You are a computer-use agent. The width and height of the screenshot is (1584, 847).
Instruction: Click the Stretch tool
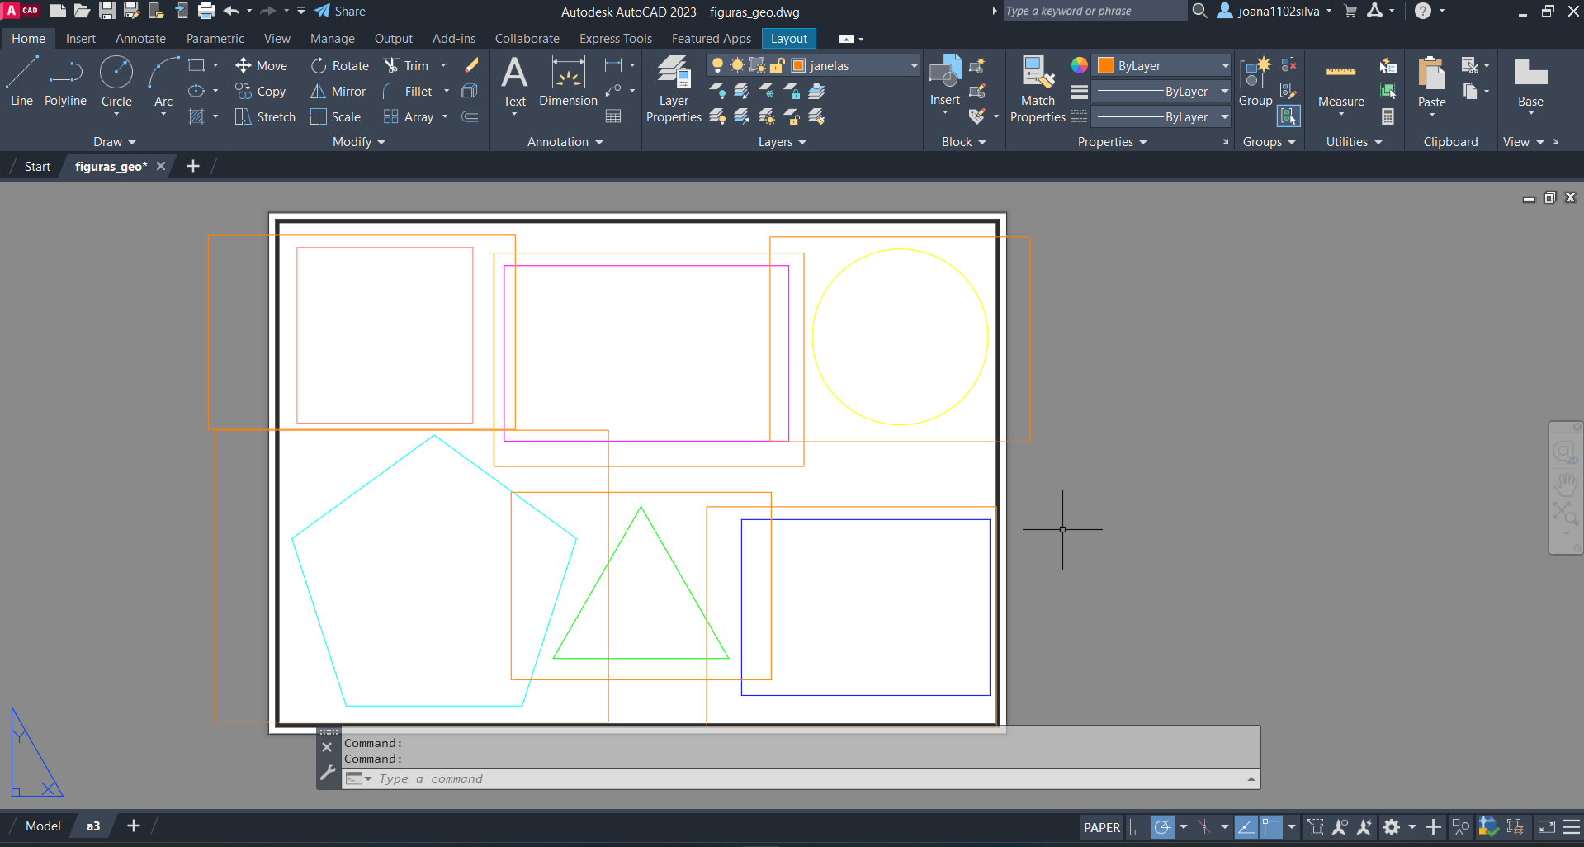coord(265,117)
